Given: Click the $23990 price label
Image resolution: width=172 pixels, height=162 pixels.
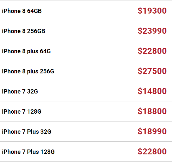Looking at the screenshot, I should pos(152,31).
